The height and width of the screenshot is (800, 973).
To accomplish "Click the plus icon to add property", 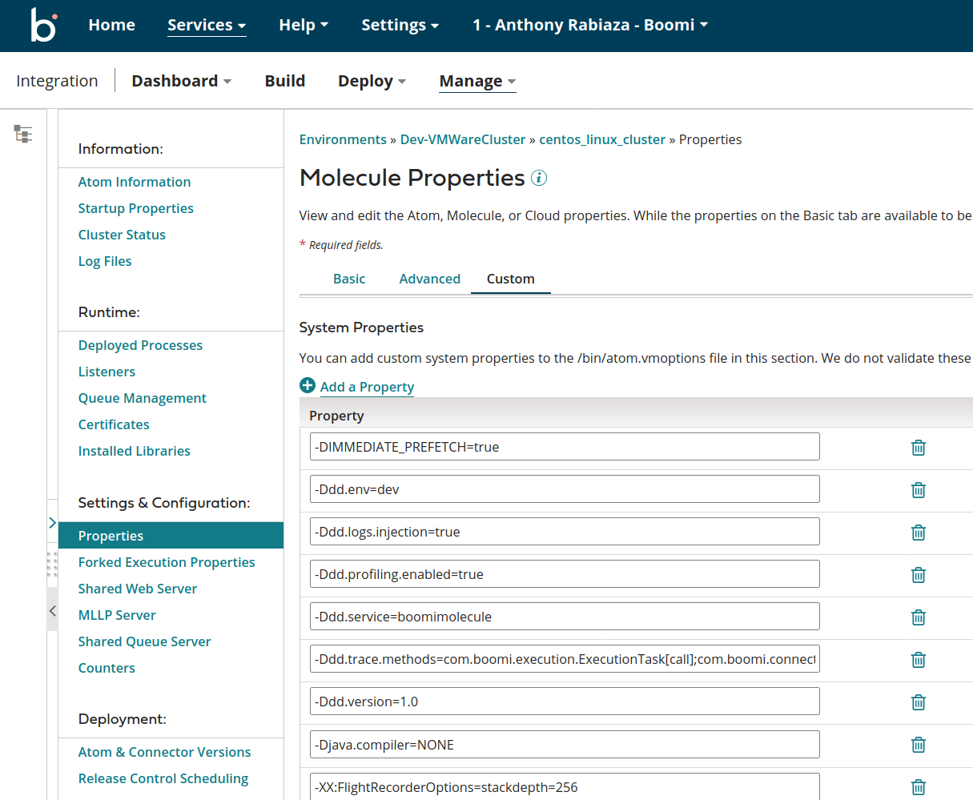I will (x=308, y=386).
